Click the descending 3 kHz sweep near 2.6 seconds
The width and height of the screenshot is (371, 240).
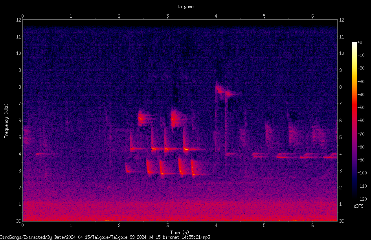149,167
